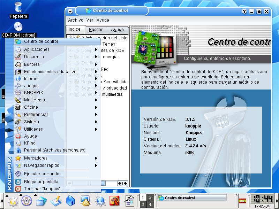Screen dimensions: 279x209
Task: Select the Control de energía tree item
Action: point(99,57)
